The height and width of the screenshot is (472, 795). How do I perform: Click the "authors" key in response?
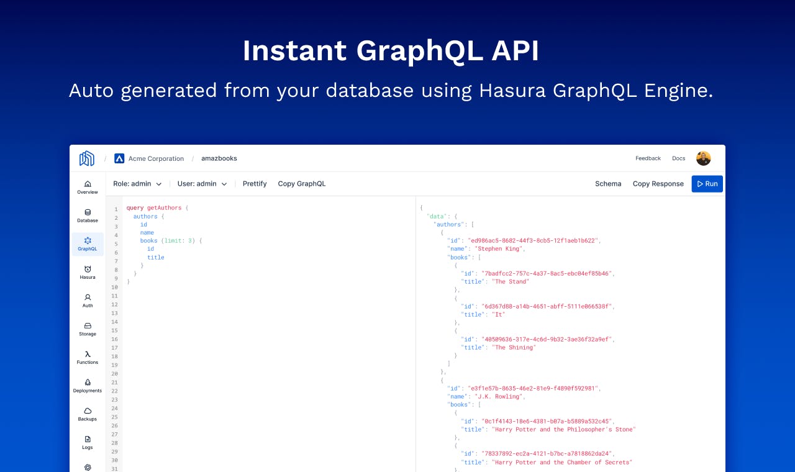point(448,224)
